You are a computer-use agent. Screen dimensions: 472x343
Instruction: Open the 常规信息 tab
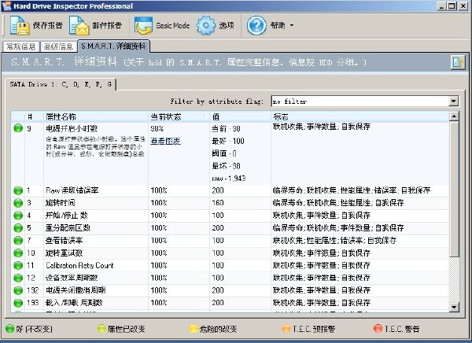tap(21, 46)
